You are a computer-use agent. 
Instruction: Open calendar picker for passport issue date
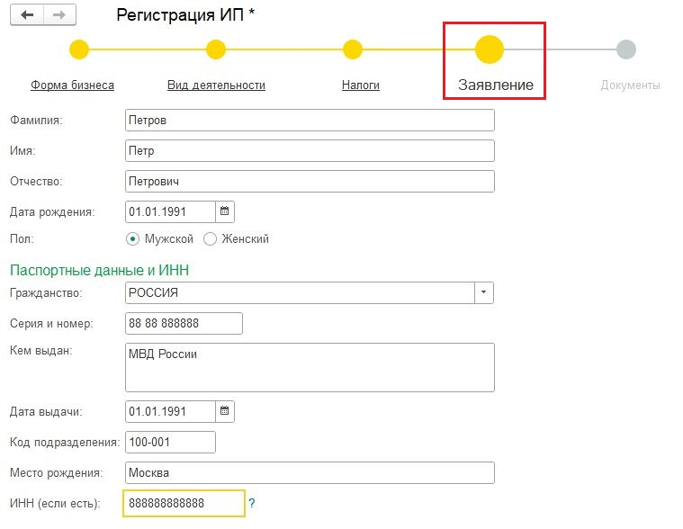coord(226,411)
